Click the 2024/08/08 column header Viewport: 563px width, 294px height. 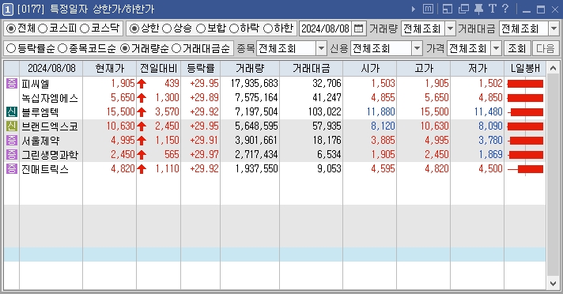(x=51, y=68)
